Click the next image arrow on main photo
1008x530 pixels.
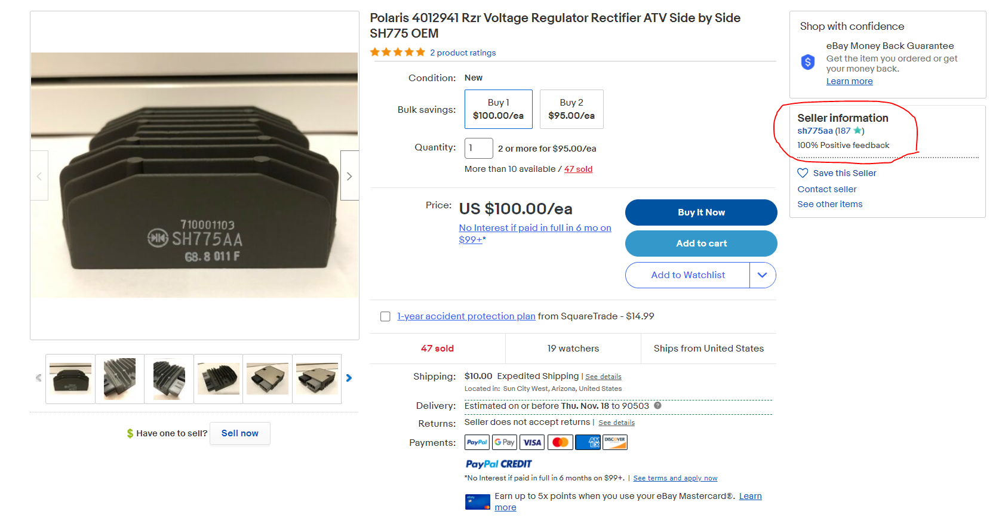tap(349, 176)
